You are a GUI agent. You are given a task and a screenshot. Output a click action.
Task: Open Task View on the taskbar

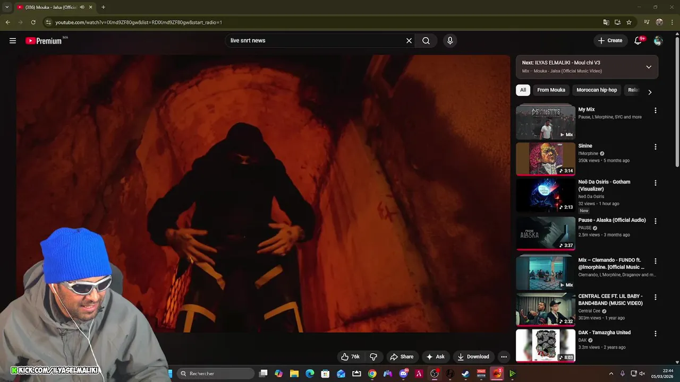coord(263,374)
